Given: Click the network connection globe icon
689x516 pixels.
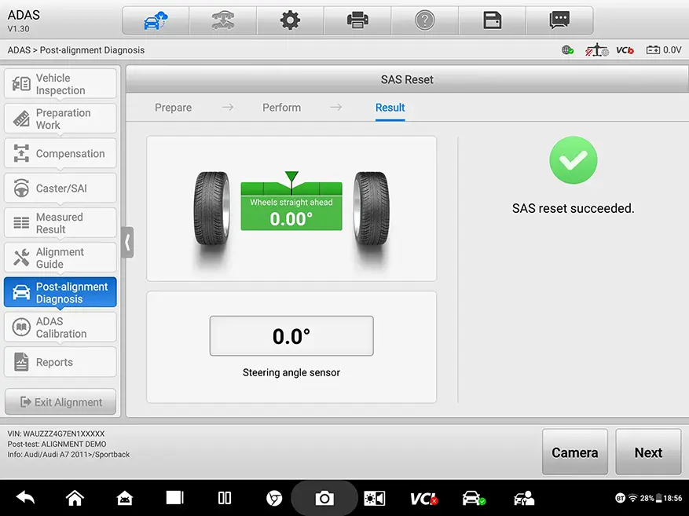Looking at the screenshot, I should 566,49.
